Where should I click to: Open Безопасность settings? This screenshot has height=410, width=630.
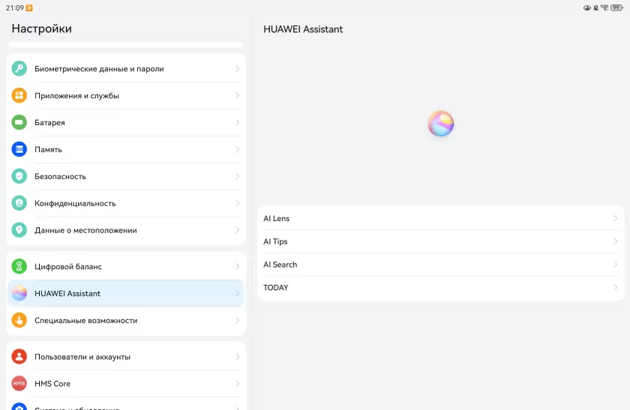click(x=126, y=176)
